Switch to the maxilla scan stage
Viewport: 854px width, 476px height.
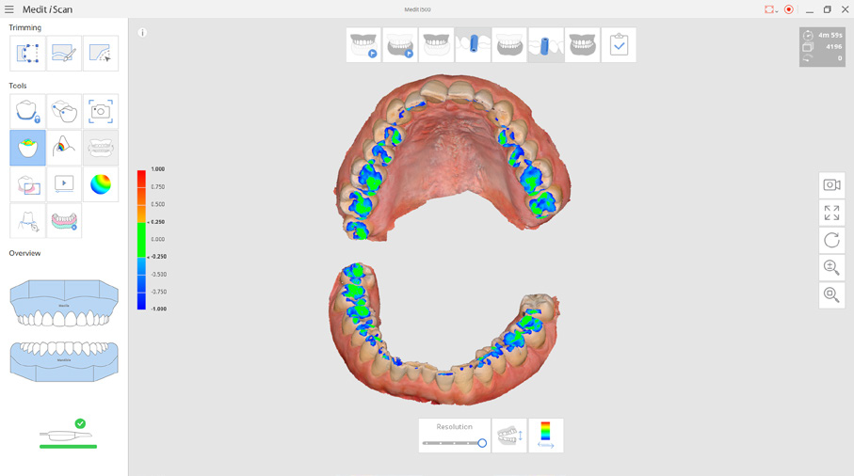363,45
